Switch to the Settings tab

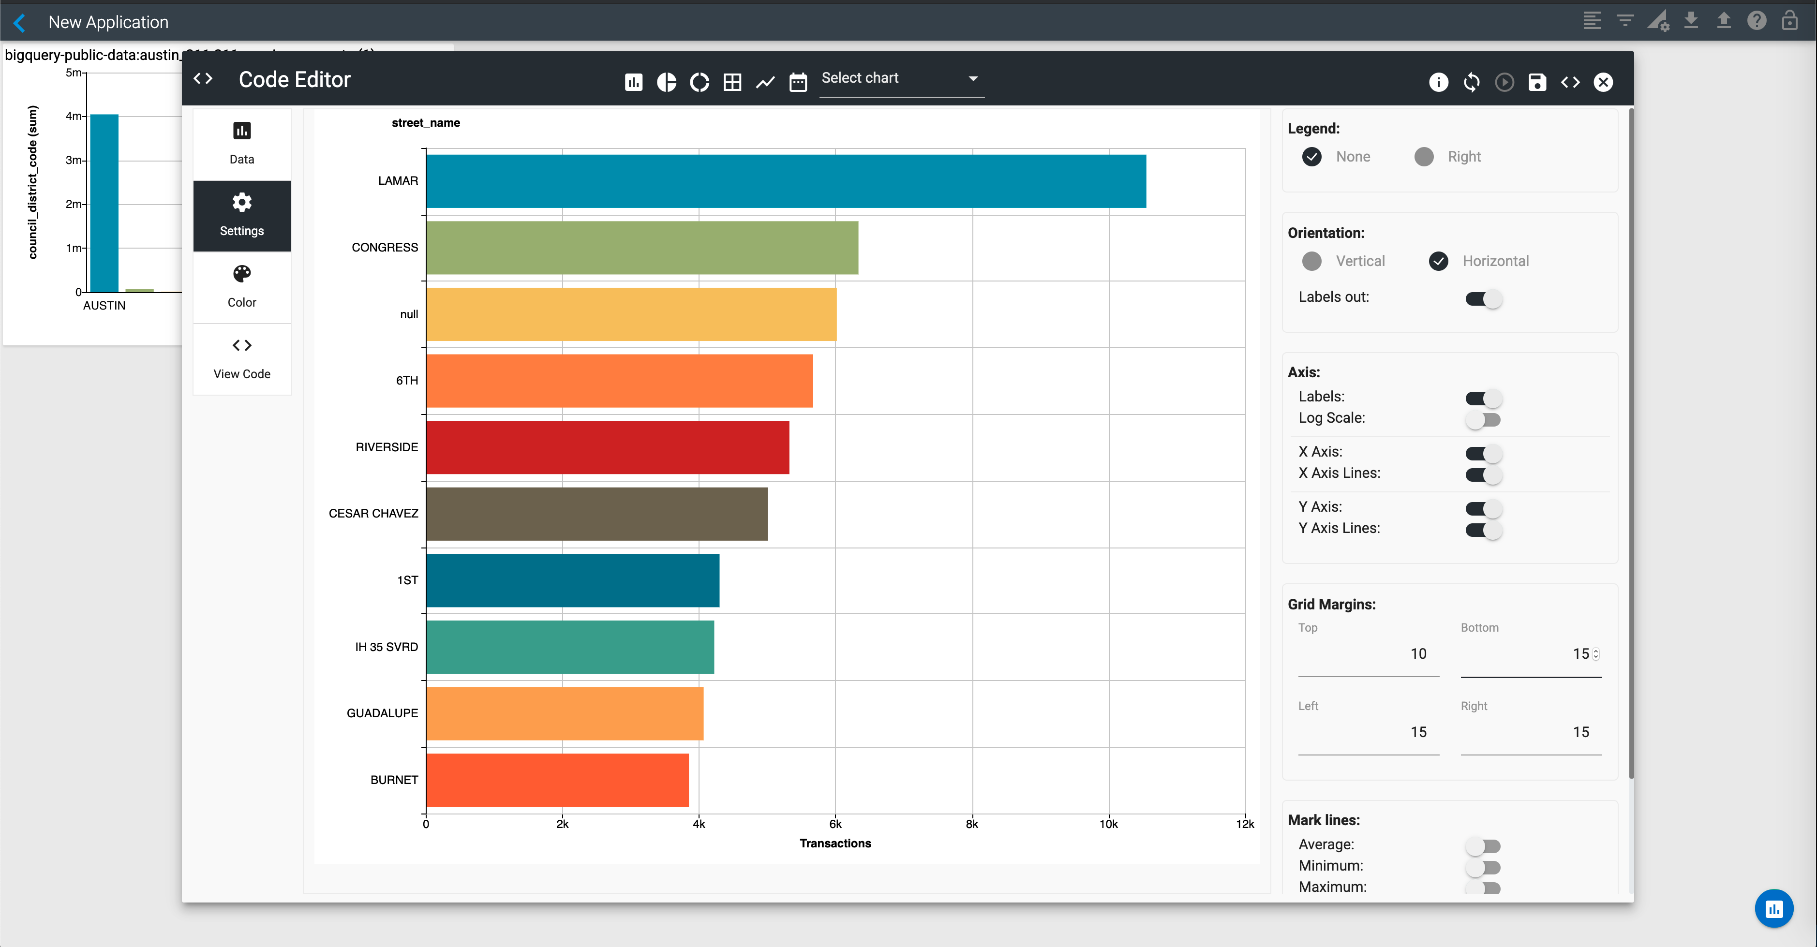(x=242, y=216)
